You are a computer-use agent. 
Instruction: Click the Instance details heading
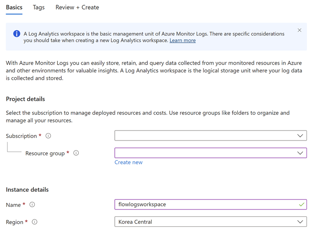coord(27,190)
